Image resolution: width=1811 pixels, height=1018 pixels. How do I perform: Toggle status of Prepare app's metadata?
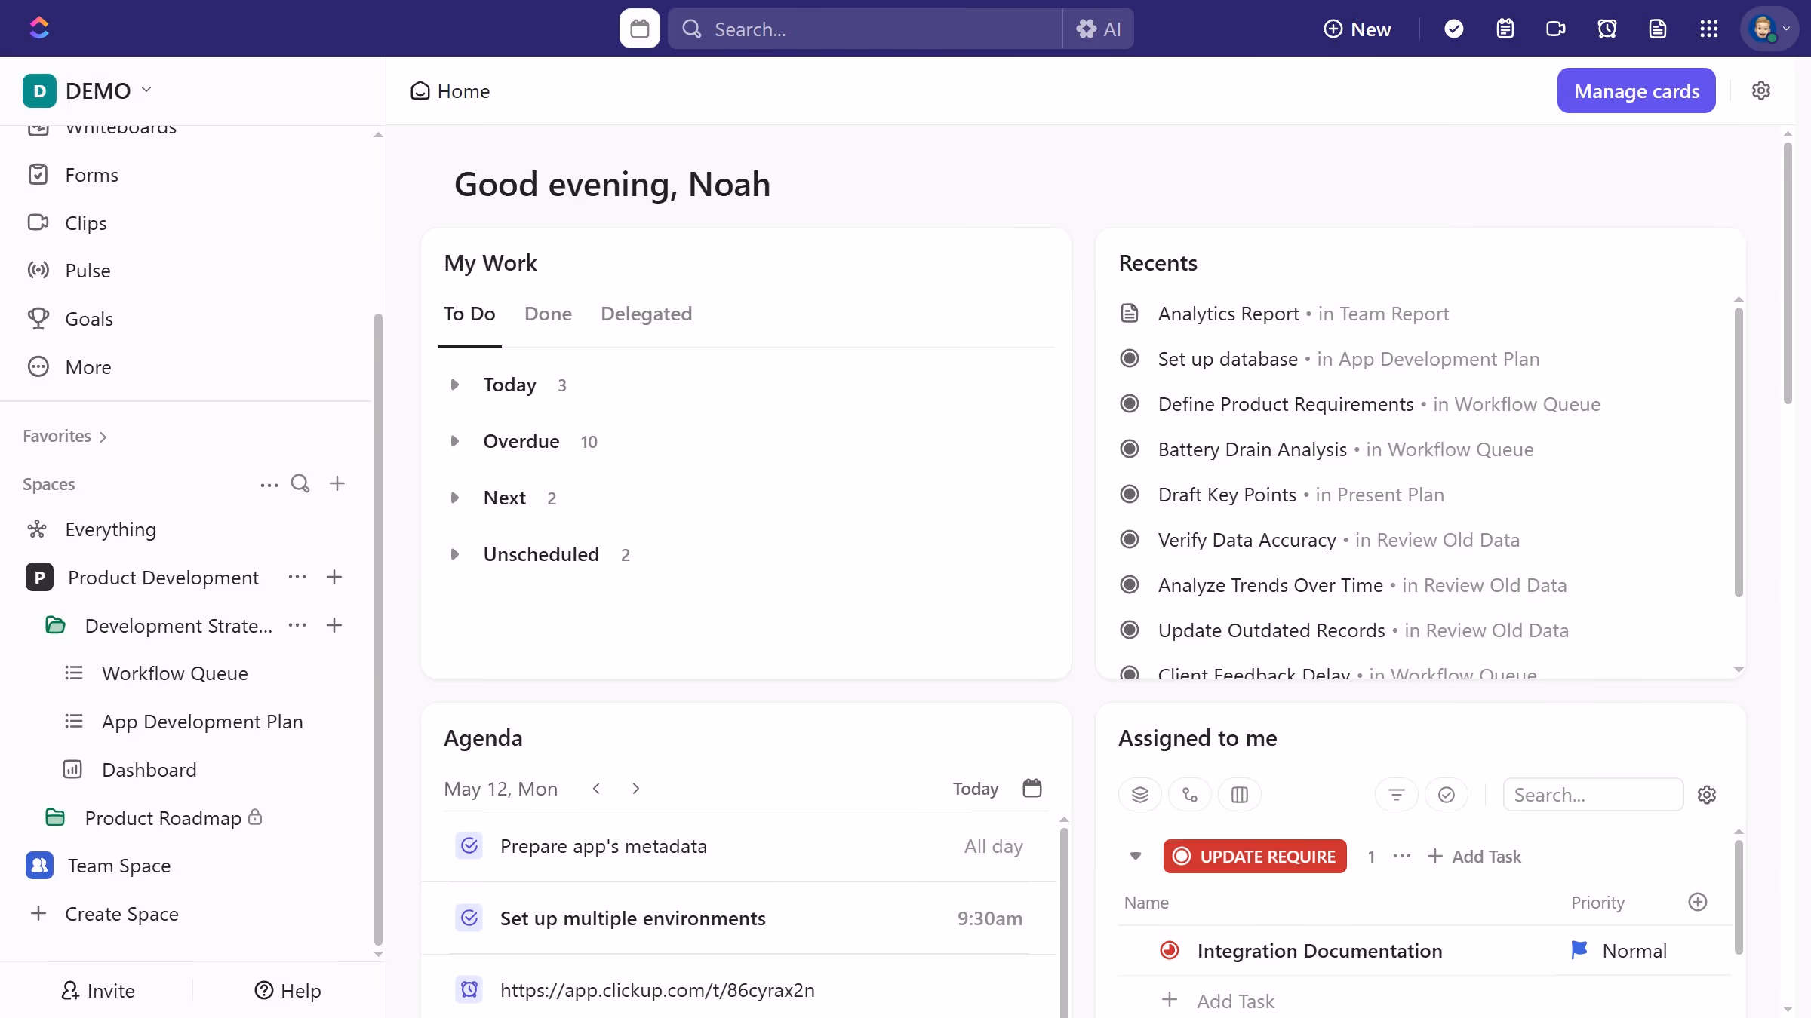pyautogui.click(x=469, y=845)
